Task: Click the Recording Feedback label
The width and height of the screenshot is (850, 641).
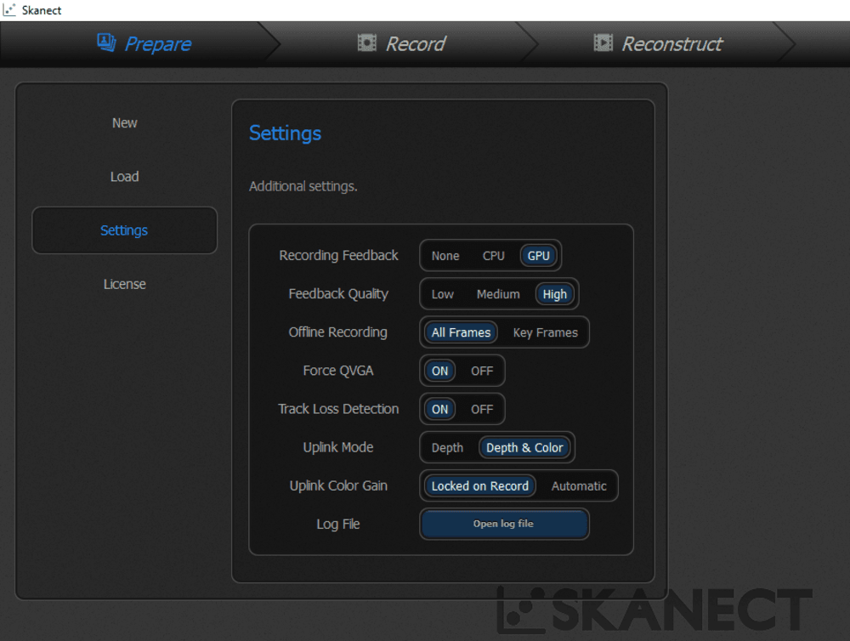Action: (x=338, y=255)
